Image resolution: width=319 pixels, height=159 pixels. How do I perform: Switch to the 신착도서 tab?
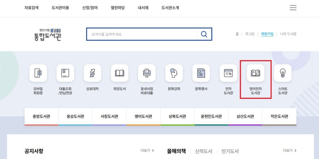[203, 151]
